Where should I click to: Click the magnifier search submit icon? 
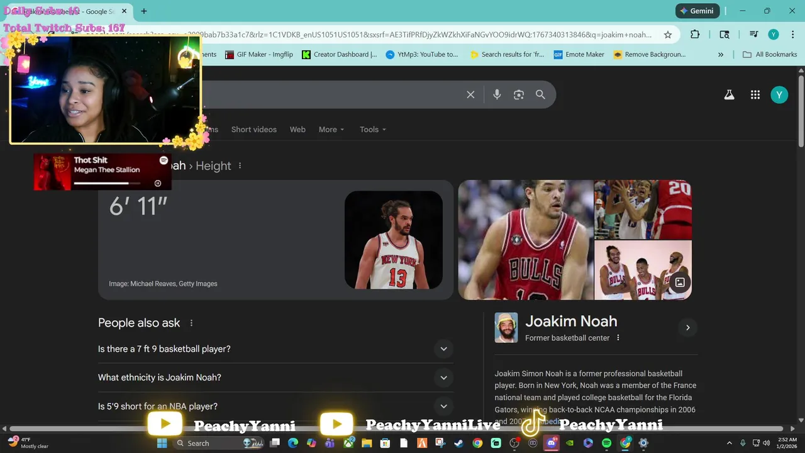pos(540,94)
